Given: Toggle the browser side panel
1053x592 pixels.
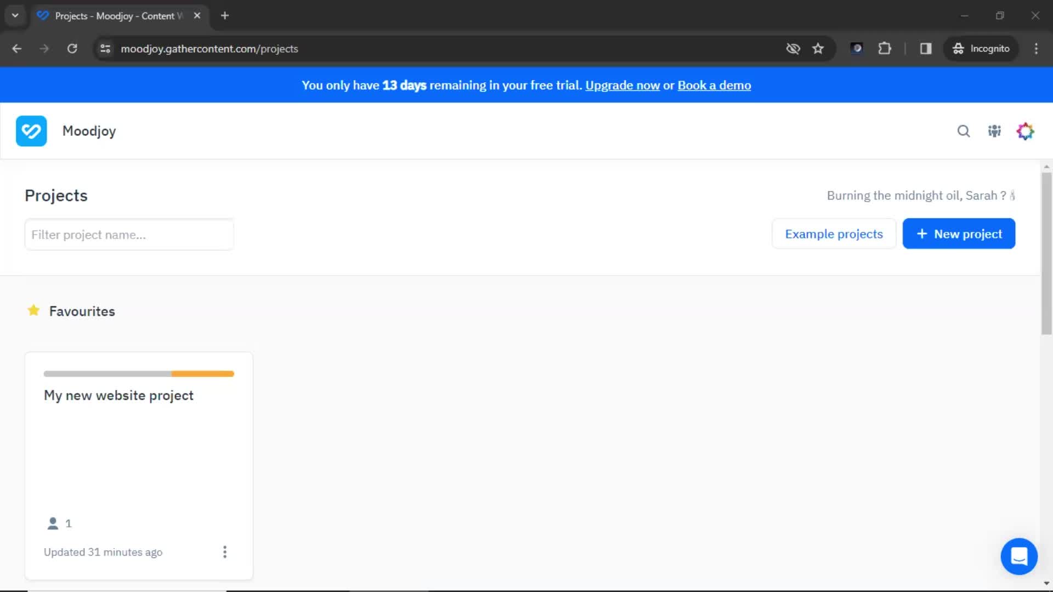Looking at the screenshot, I should (x=926, y=49).
